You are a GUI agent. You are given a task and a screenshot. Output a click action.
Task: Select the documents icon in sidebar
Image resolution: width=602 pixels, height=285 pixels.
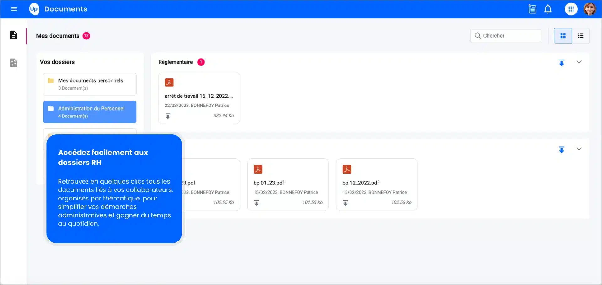click(x=13, y=35)
